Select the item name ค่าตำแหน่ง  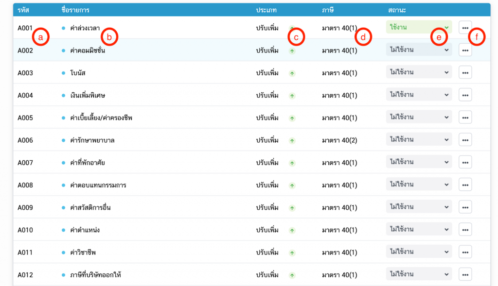click(85, 230)
